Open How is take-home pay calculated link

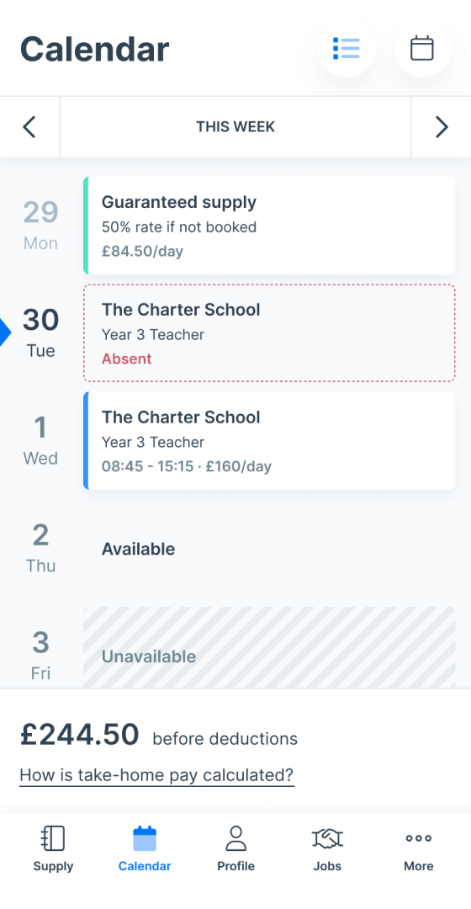click(x=157, y=775)
